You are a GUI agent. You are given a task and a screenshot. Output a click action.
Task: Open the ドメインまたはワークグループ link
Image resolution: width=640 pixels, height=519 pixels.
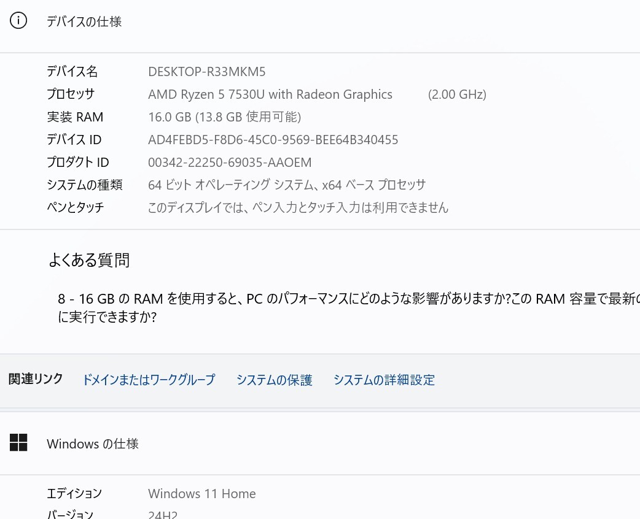coord(149,380)
